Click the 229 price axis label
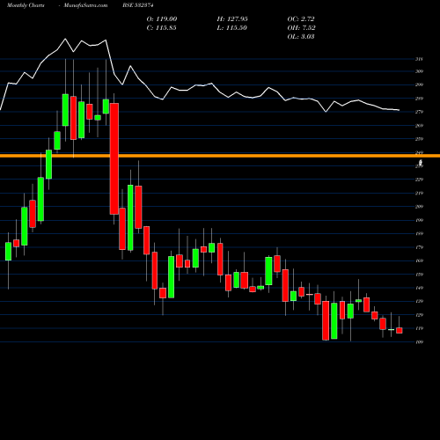This screenshot has height=440, width=440. (x=419, y=180)
